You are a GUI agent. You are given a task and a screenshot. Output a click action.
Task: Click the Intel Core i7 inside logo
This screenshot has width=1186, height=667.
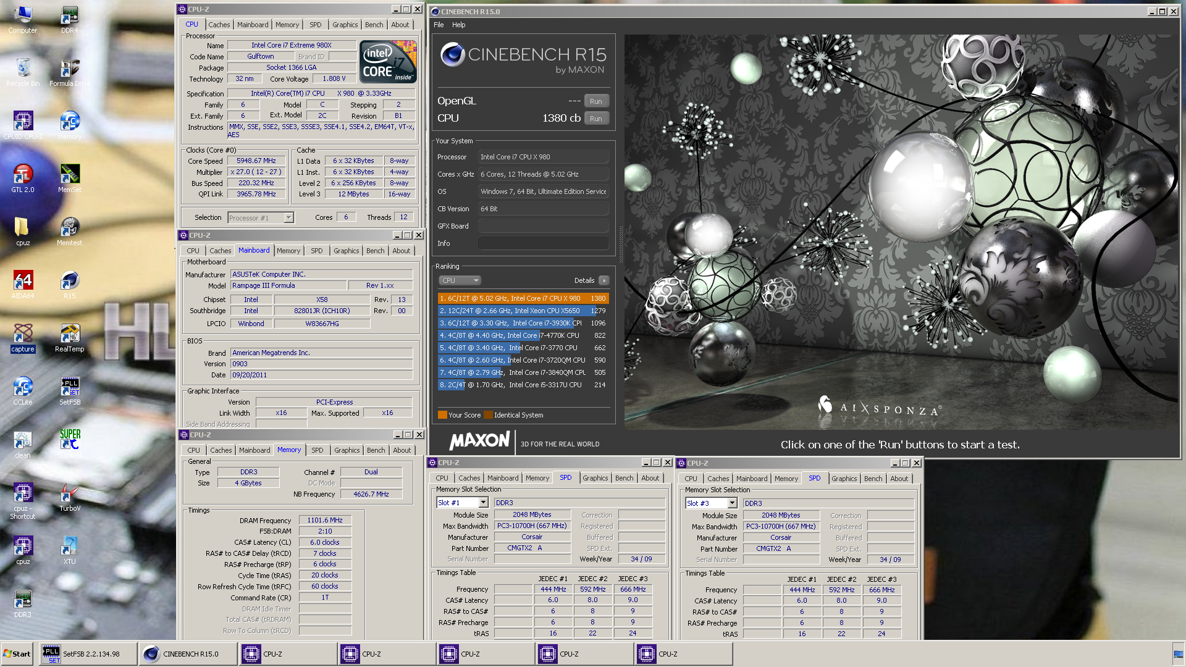pos(387,62)
